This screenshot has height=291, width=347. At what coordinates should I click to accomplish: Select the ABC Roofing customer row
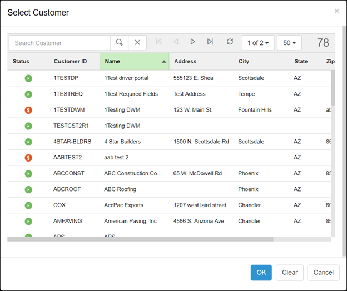click(x=120, y=189)
